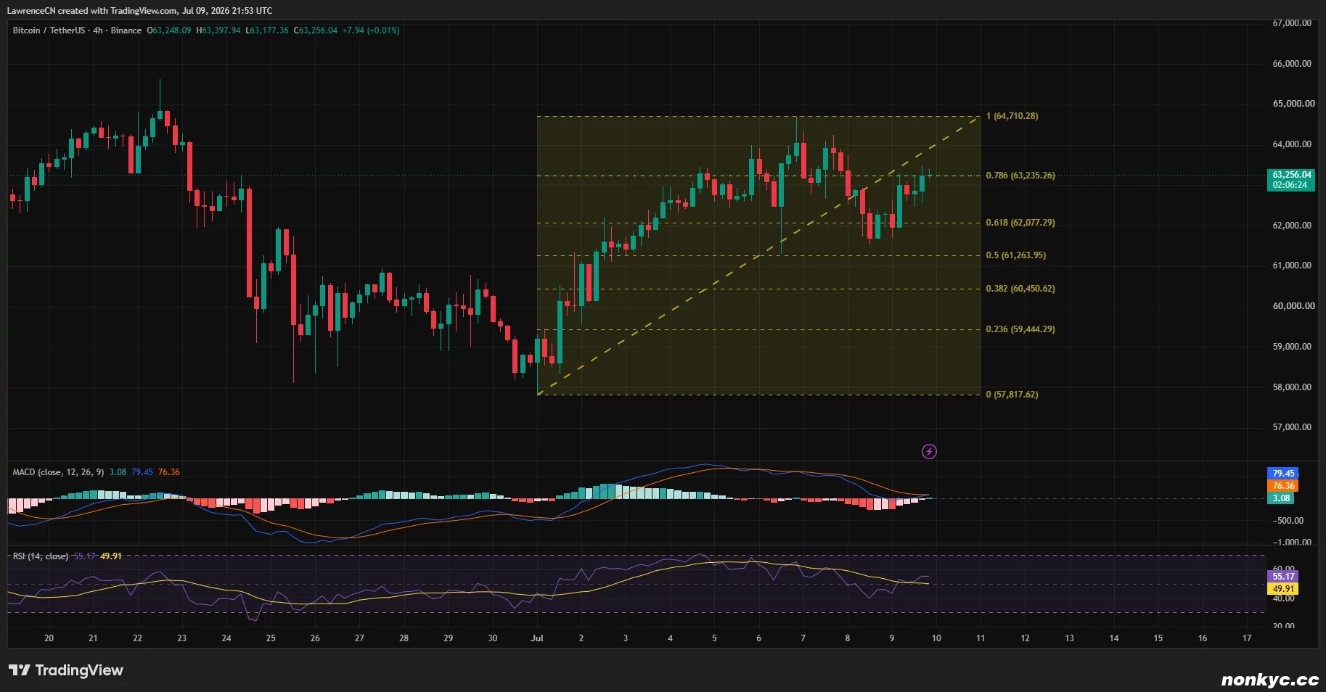Click date 10 on the time axis
Screen dimensions: 1326x692
coord(936,638)
